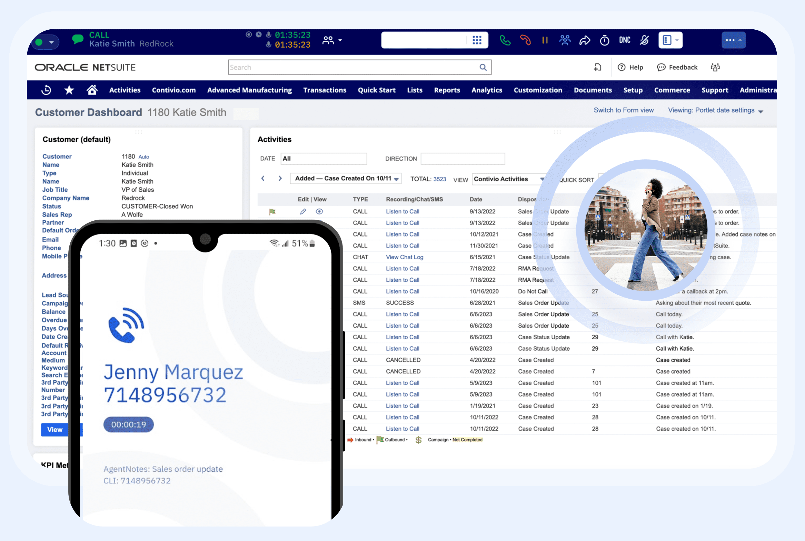The image size is (805, 541).
Task: Click Listen to Call for 1/19/2021 row
Action: point(402,406)
